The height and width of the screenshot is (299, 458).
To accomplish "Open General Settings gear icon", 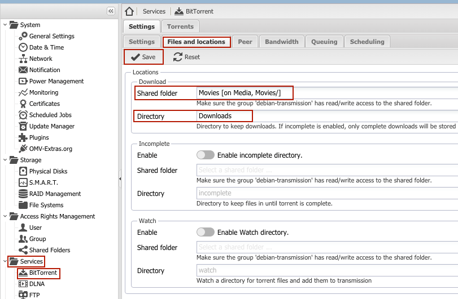I will pos(23,36).
